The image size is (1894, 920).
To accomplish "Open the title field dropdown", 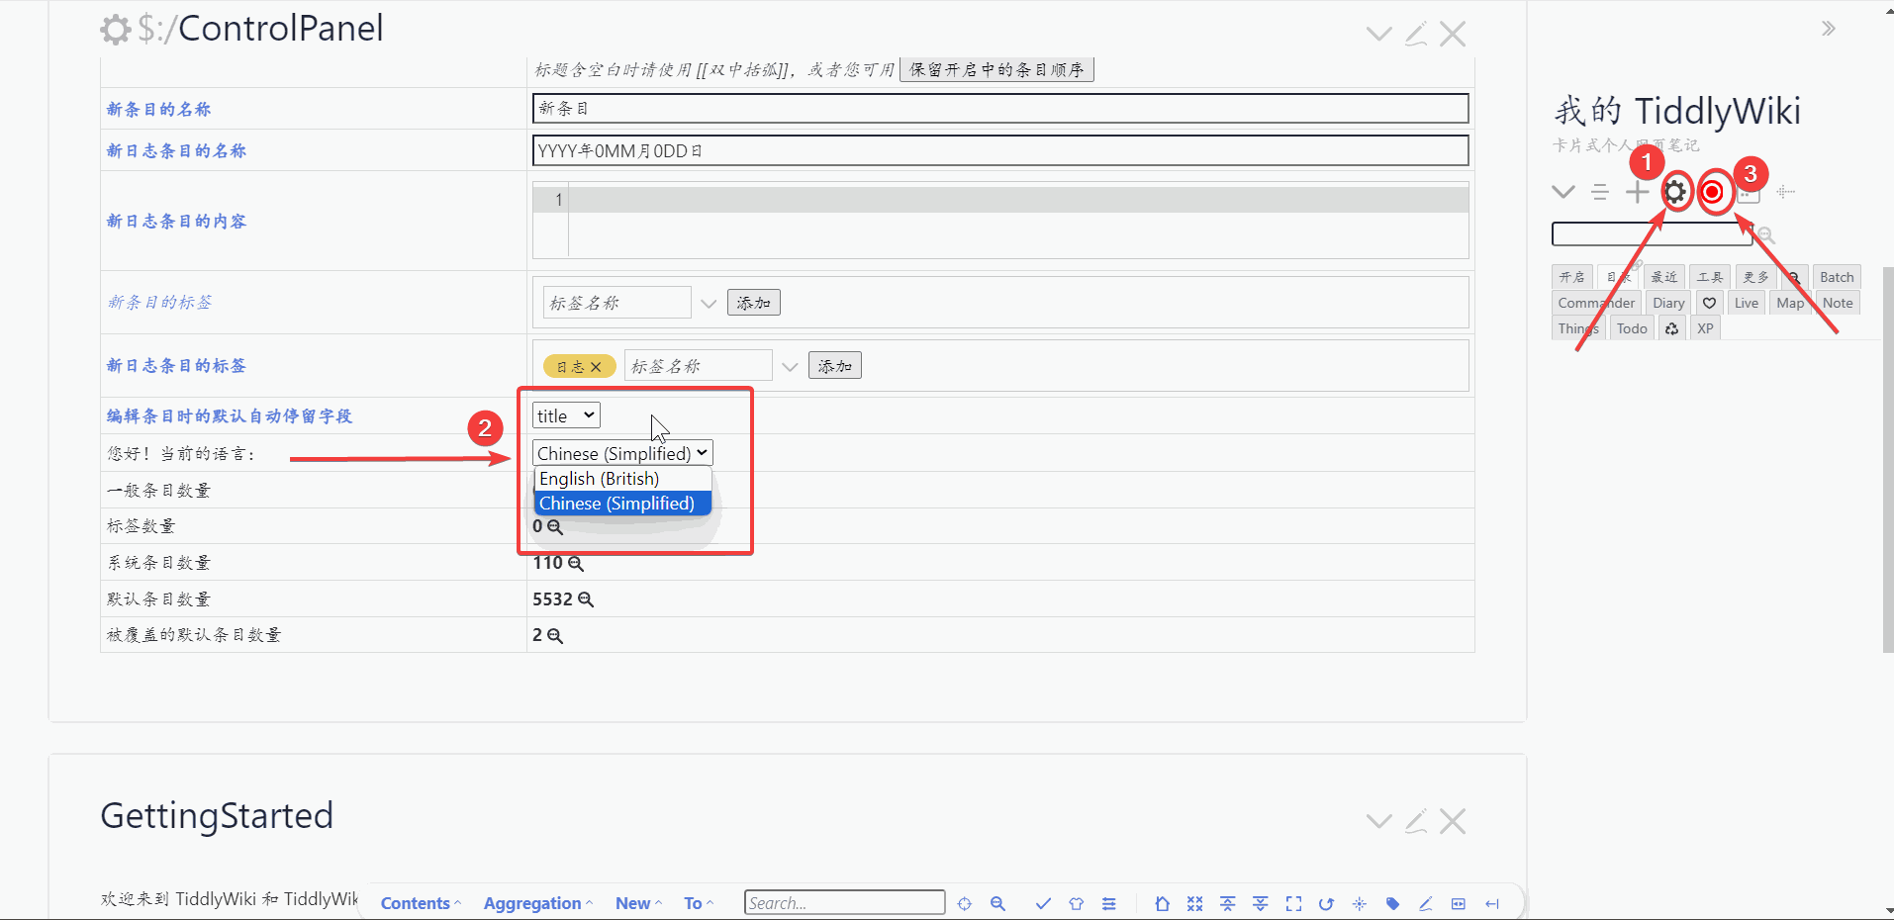I will (x=566, y=416).
